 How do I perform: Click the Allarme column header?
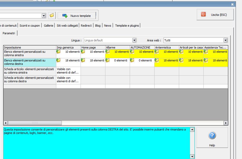tap(118, 47)
